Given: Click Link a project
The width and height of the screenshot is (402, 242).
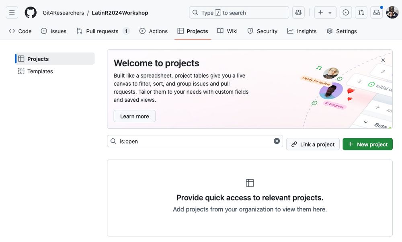Looking at the screenshot, I should tap(313, 144).
